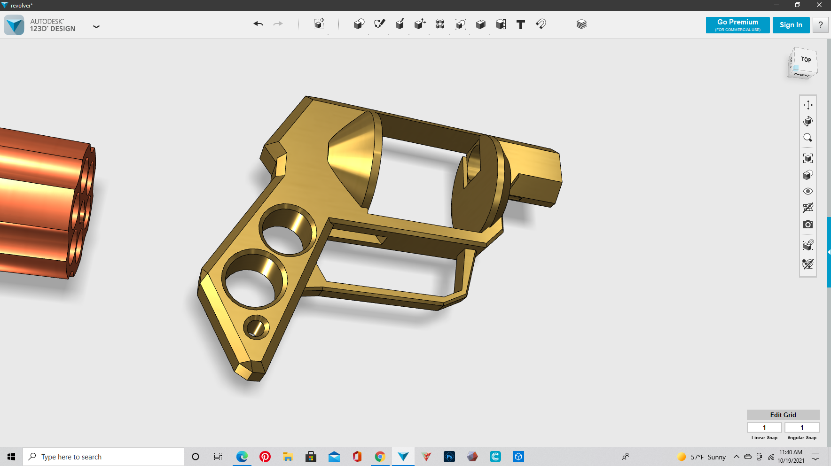Click the Measure tool icon
This screenshot has width=831, height=466.
501,24
